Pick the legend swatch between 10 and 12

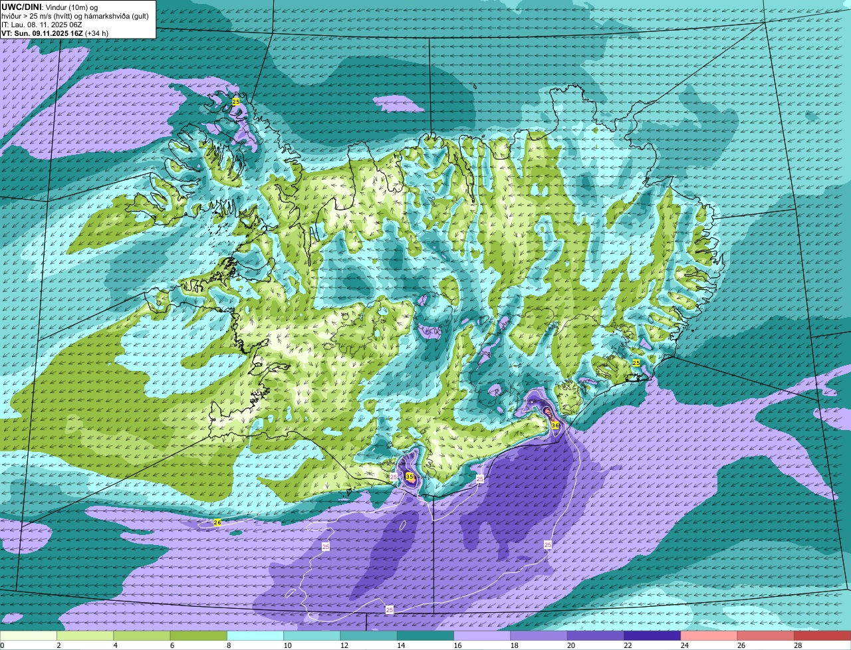click(312, 636)
